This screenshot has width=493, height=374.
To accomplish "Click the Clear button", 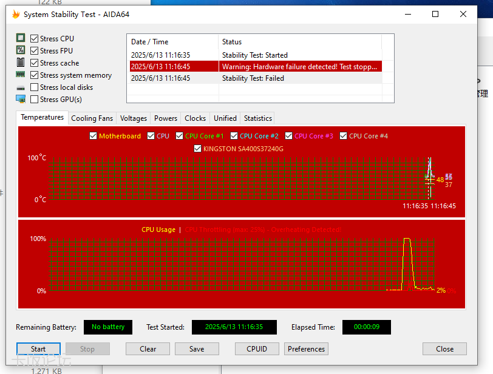I will tap(148, 349).
